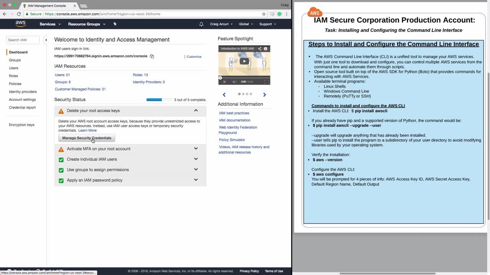Click warning icon beside Delete your root access keys
This screenshot has width=490, height=275.
tap(61, 111)
